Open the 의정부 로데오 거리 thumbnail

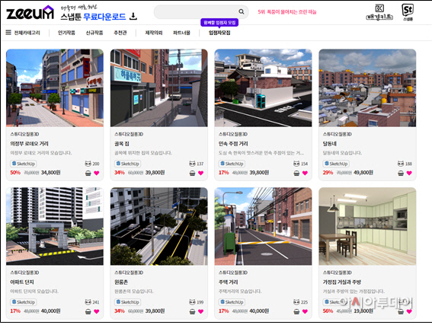(55, 88)
